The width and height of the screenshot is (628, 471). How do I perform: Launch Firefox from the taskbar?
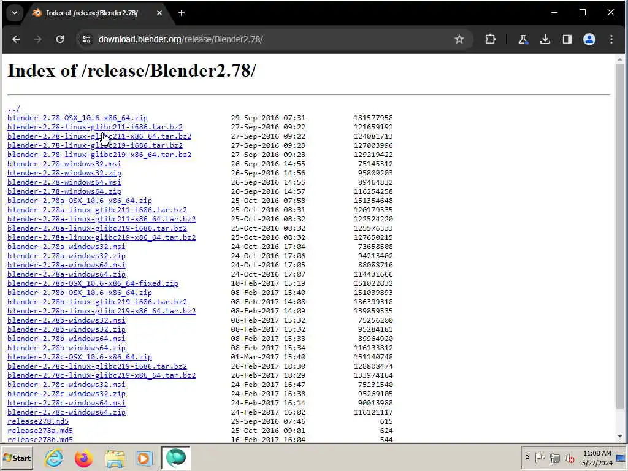[83, 458]
